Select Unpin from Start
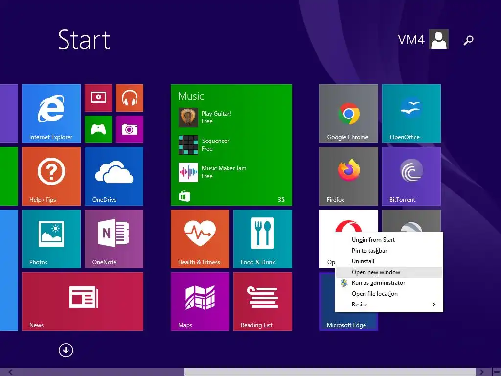Viewport: 501px width, 376px height. click(x=389, y=240)
